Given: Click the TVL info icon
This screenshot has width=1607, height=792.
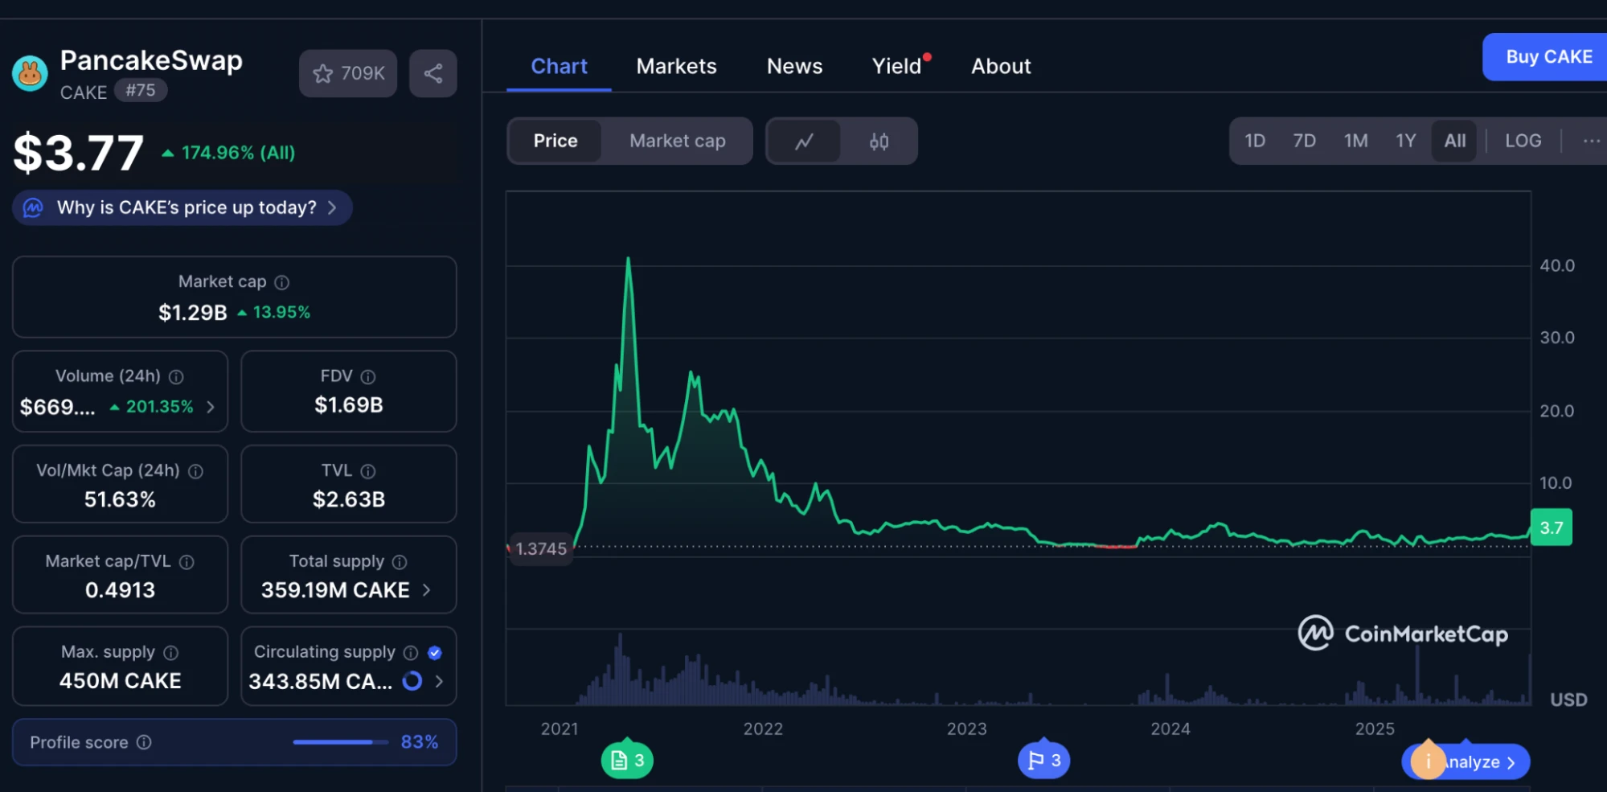Looking at the screenshot, I should click(x=368, y=471).
